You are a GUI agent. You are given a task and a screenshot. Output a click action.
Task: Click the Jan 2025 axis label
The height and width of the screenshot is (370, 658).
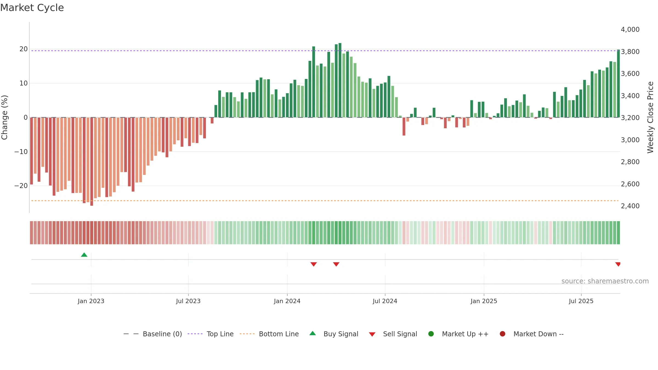484,301
